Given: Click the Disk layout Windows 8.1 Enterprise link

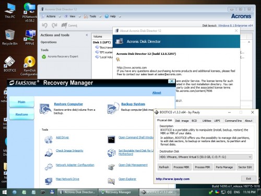Looking at the screenshot, I should click(235, 26).
